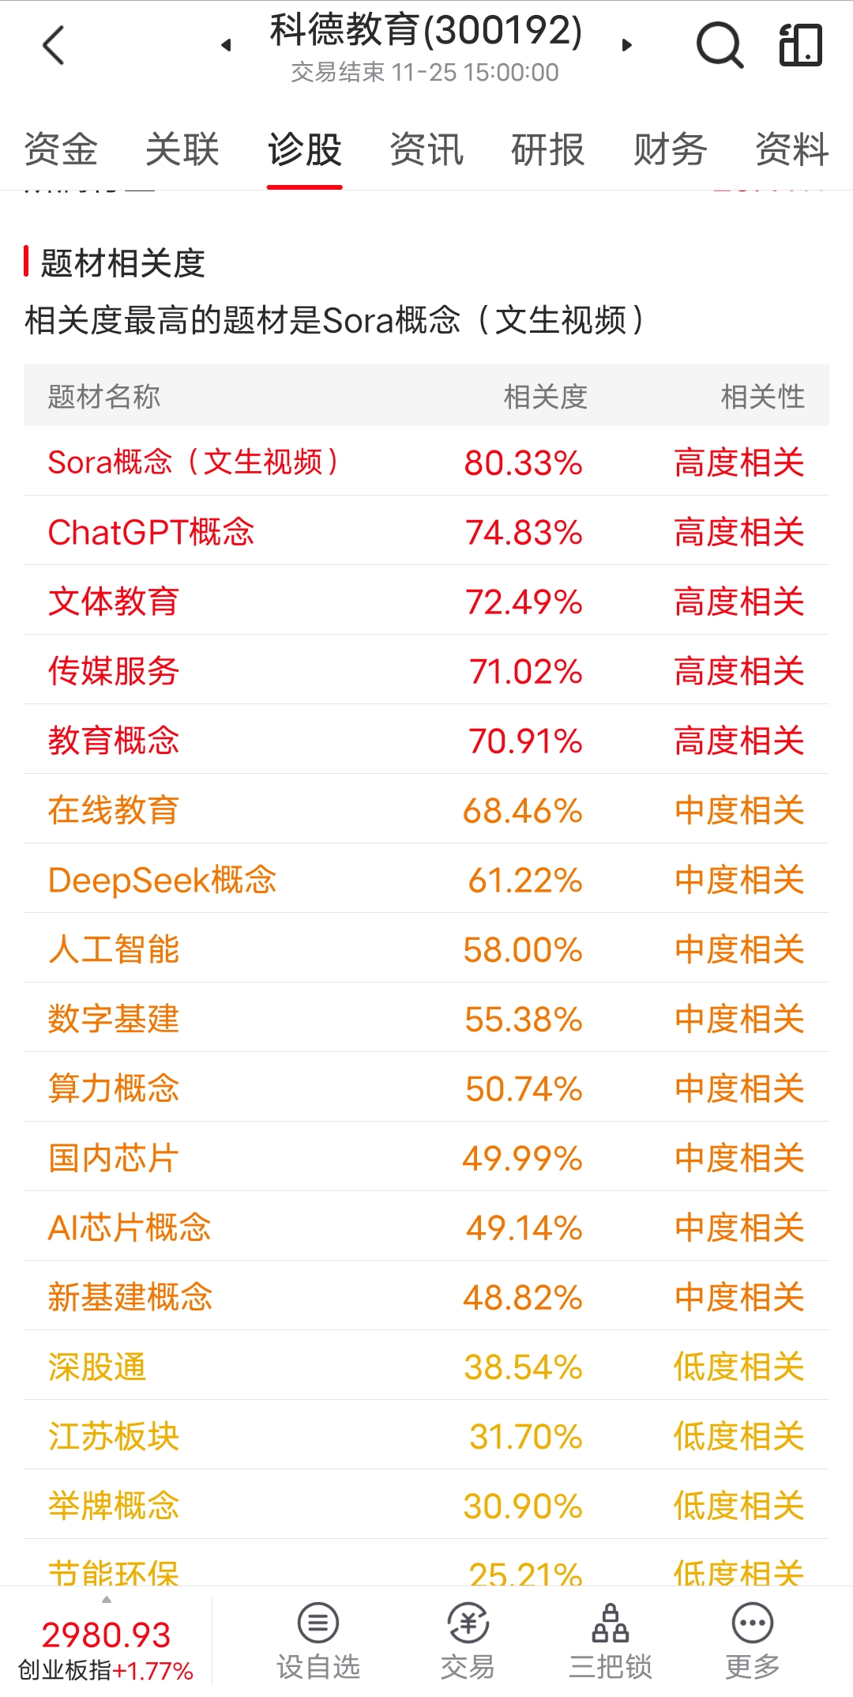Switch to next stock with right triangle
The image size is (853, 1697).
point(626,45)
